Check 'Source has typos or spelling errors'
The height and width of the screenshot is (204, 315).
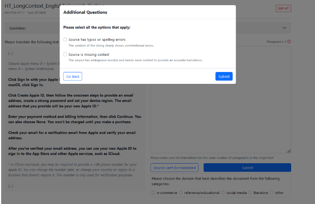(65, 40)
